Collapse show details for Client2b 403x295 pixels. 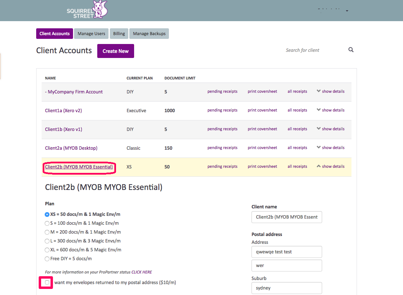coord(331,166)
